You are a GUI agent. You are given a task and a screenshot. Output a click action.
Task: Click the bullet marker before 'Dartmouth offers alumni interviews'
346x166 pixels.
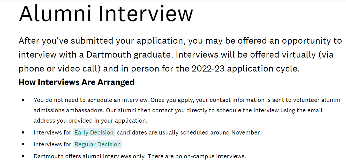pos(23,156)
